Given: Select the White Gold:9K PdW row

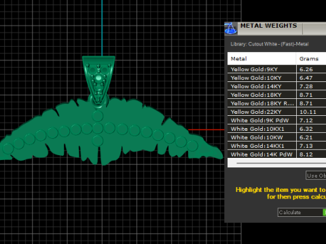Looking at the screenshot, I should (276, 121).
